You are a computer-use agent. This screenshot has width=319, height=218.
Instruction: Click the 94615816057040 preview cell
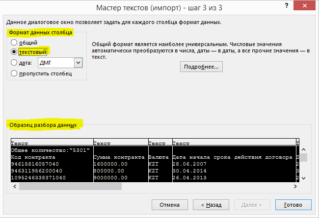35,164
